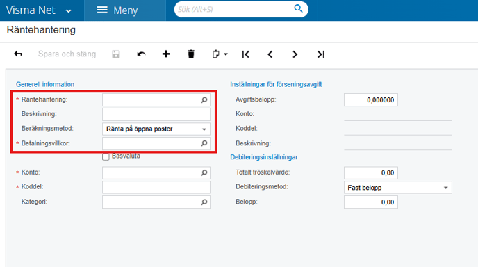Open lookup in Räntehantering field
478x267 pixels.
204,100
